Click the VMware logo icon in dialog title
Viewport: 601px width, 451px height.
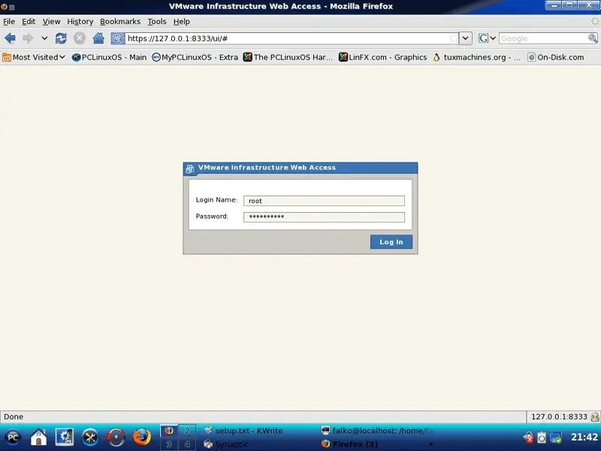click(190, 168)
